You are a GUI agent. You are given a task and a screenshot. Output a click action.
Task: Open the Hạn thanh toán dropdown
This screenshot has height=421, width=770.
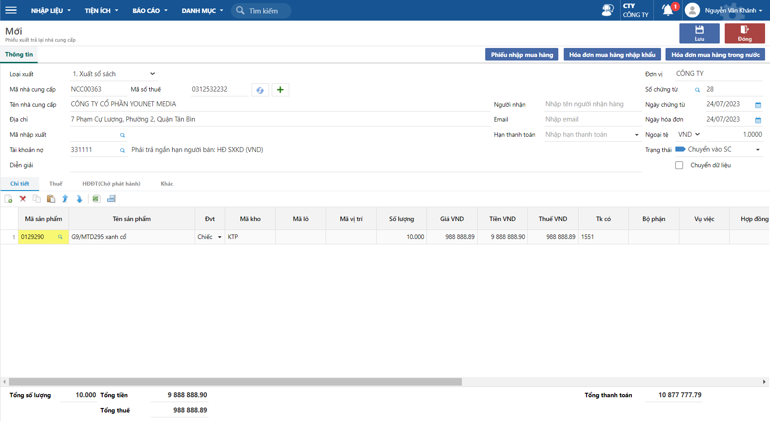636,135
